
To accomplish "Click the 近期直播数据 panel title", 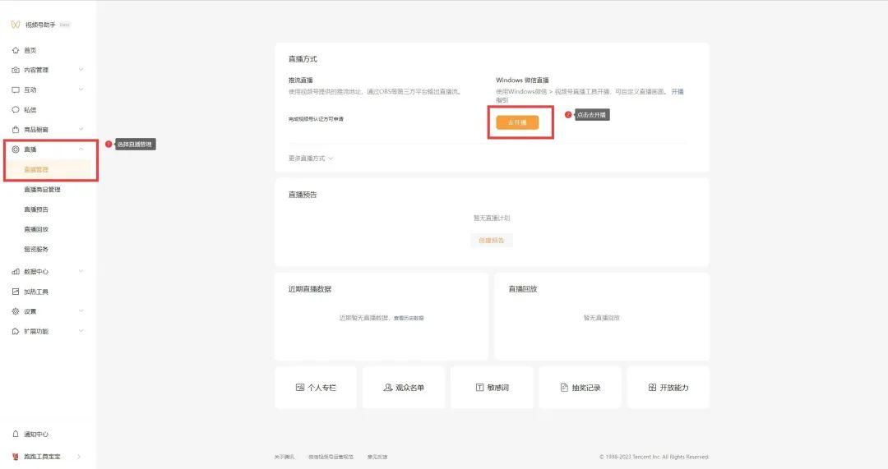I will (310, 289).
